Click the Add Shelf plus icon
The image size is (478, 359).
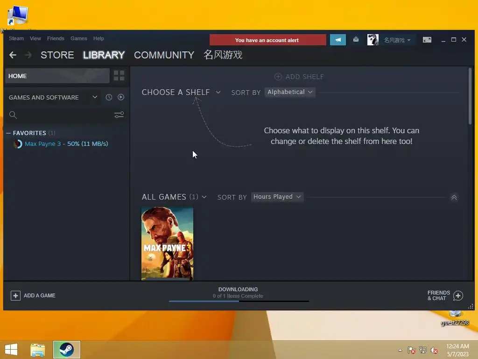(x=278, y=77)
